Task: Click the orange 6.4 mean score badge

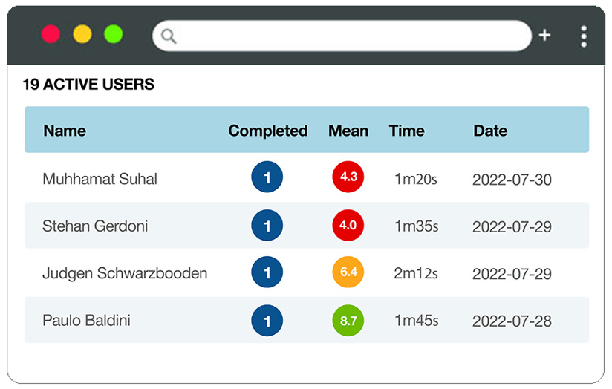Action: coord(348,272)
